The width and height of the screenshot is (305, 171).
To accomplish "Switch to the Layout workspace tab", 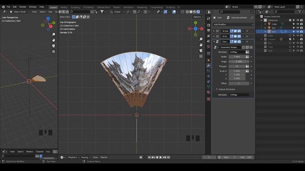I will pyautogui.click(x=53, y=7).
